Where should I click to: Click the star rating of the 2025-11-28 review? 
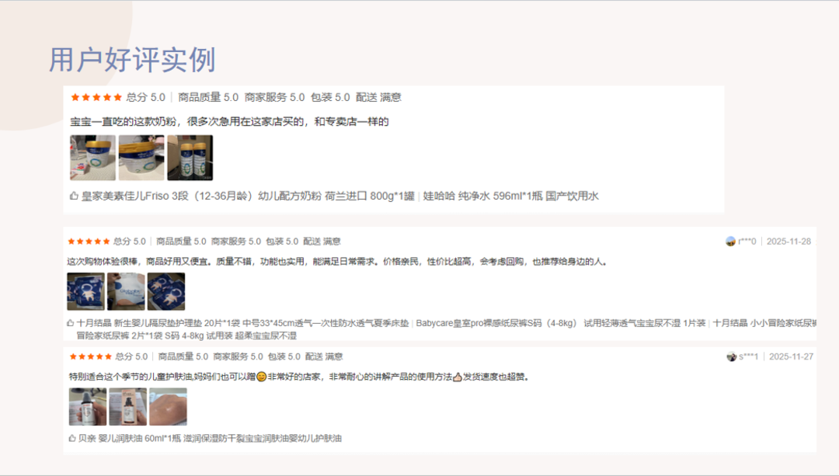click(x=89, y=241)
